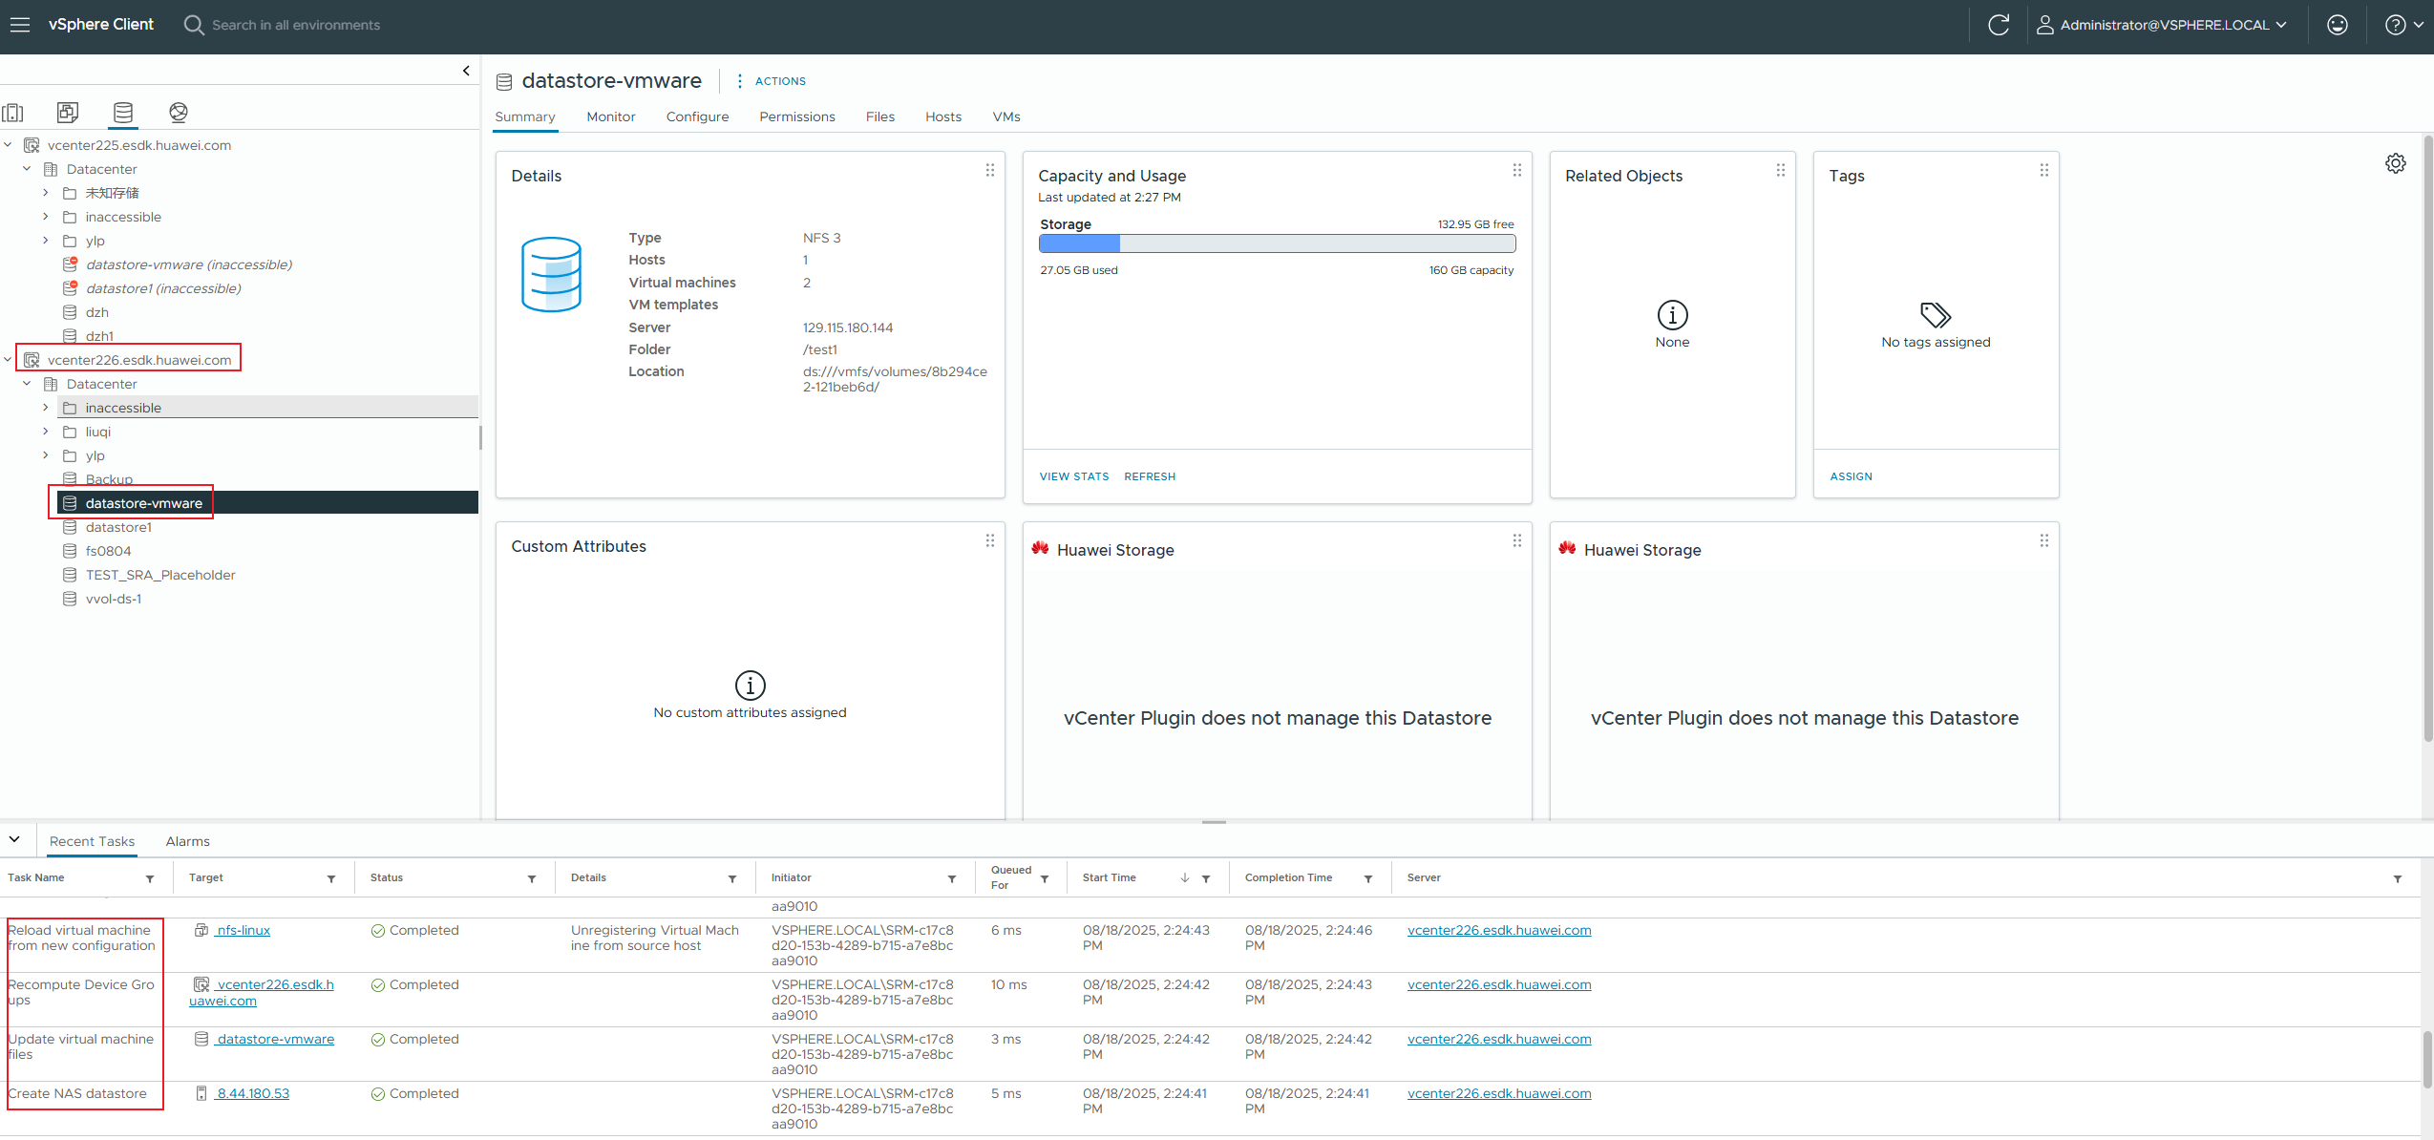The image size is (2434, 1140).
Task: Click REFRESH in Capacity card
Action: [1150, 476]
